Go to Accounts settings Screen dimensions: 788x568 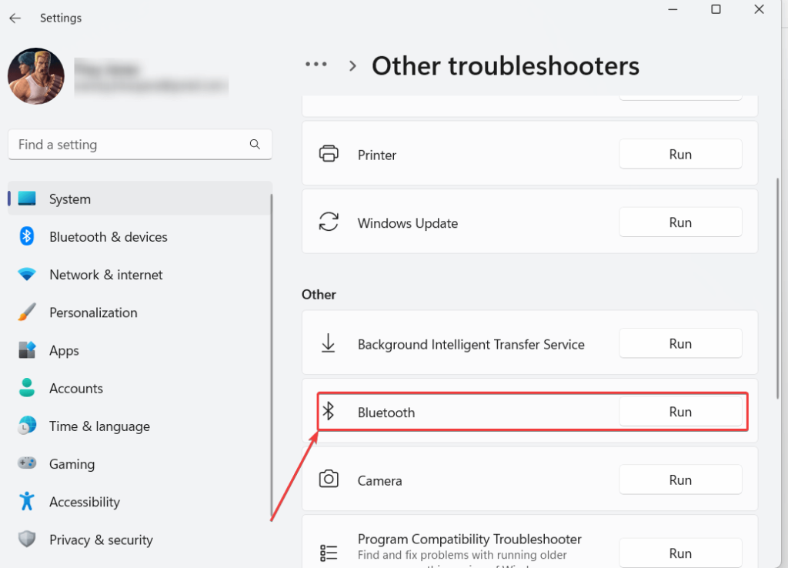[x=75, y=389]
